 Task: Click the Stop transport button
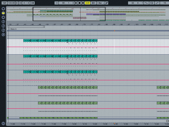point(79,3)
